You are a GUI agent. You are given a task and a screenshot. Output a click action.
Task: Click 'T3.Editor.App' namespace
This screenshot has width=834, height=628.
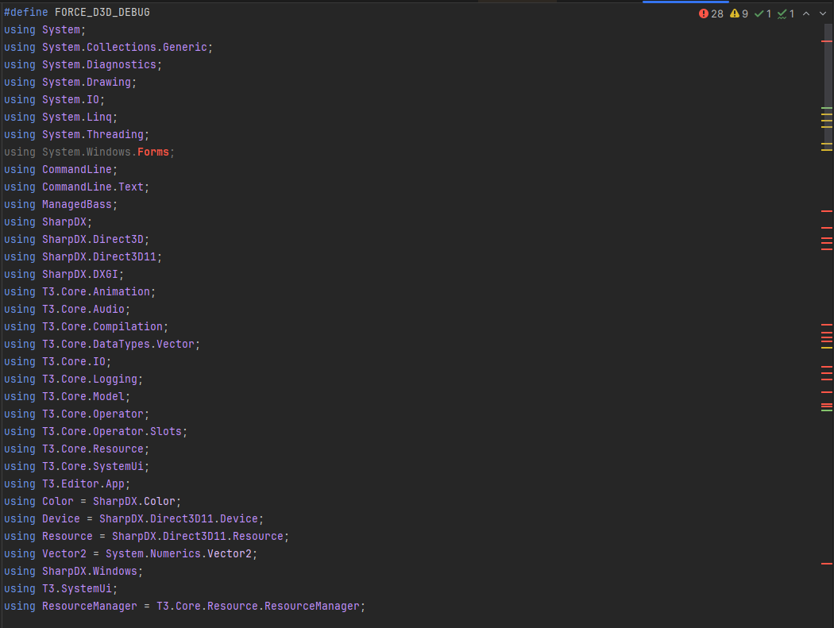pyautogui.click(x=83, y=484)
